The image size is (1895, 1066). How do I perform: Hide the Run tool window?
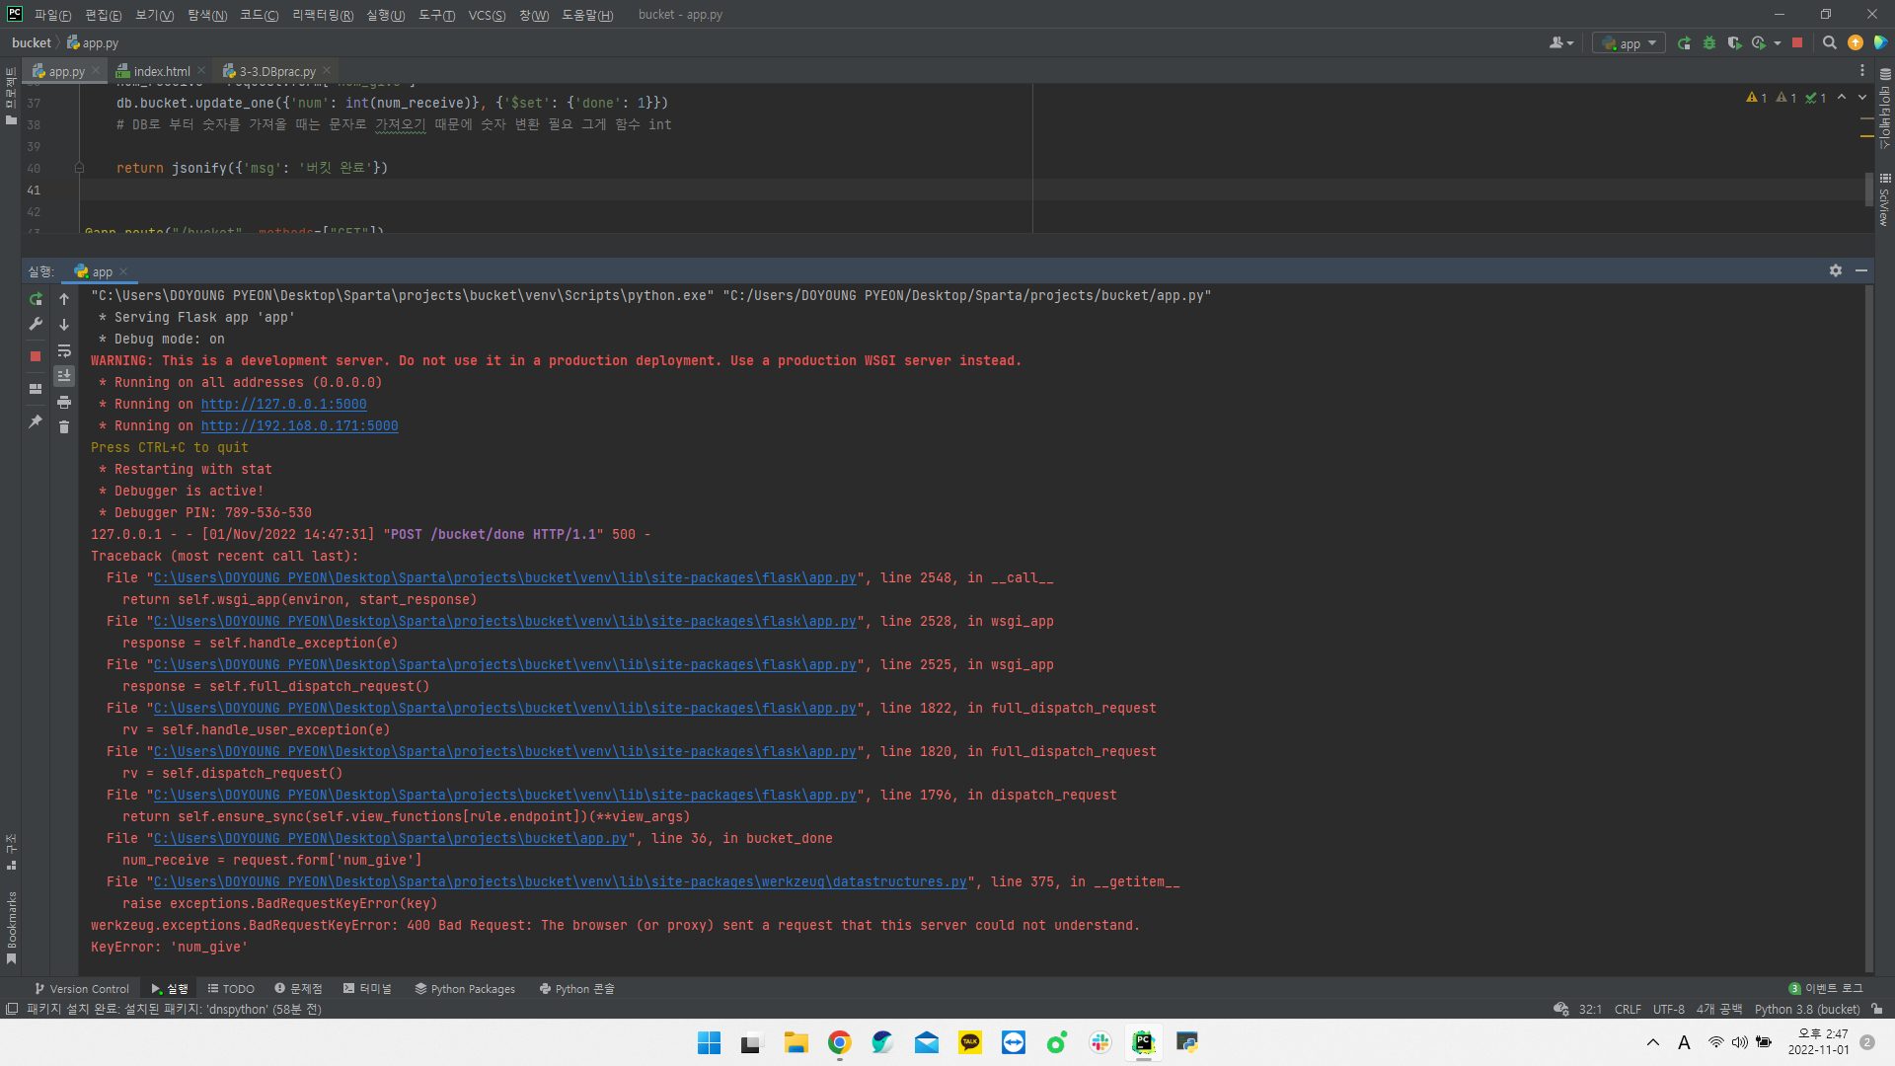pyautogui.click(x=1861, y=270)
